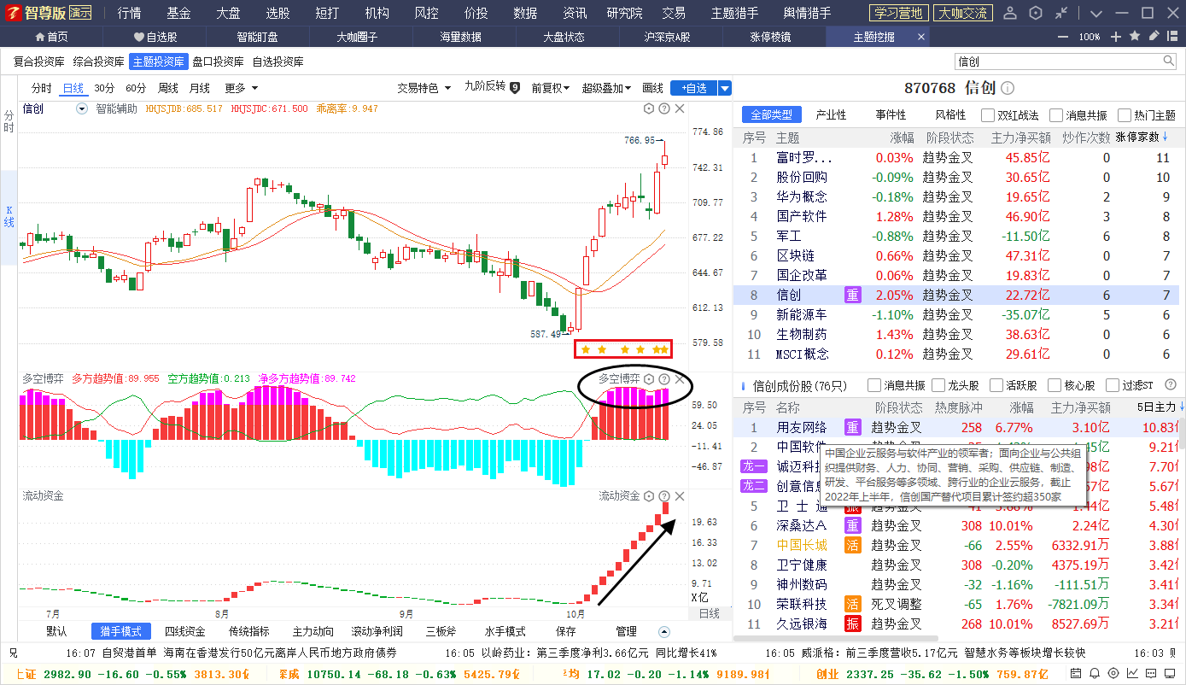Click the 龙一 badge beside 诚迈科技

(x=754, y=466)
